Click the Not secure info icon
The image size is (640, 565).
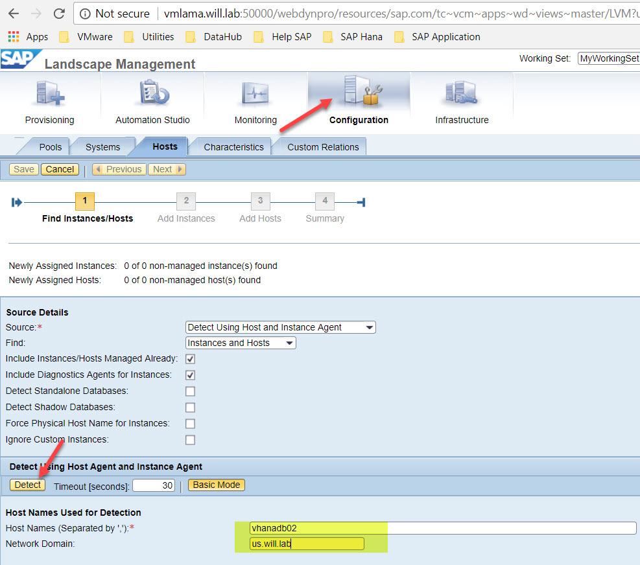[85, 14]
